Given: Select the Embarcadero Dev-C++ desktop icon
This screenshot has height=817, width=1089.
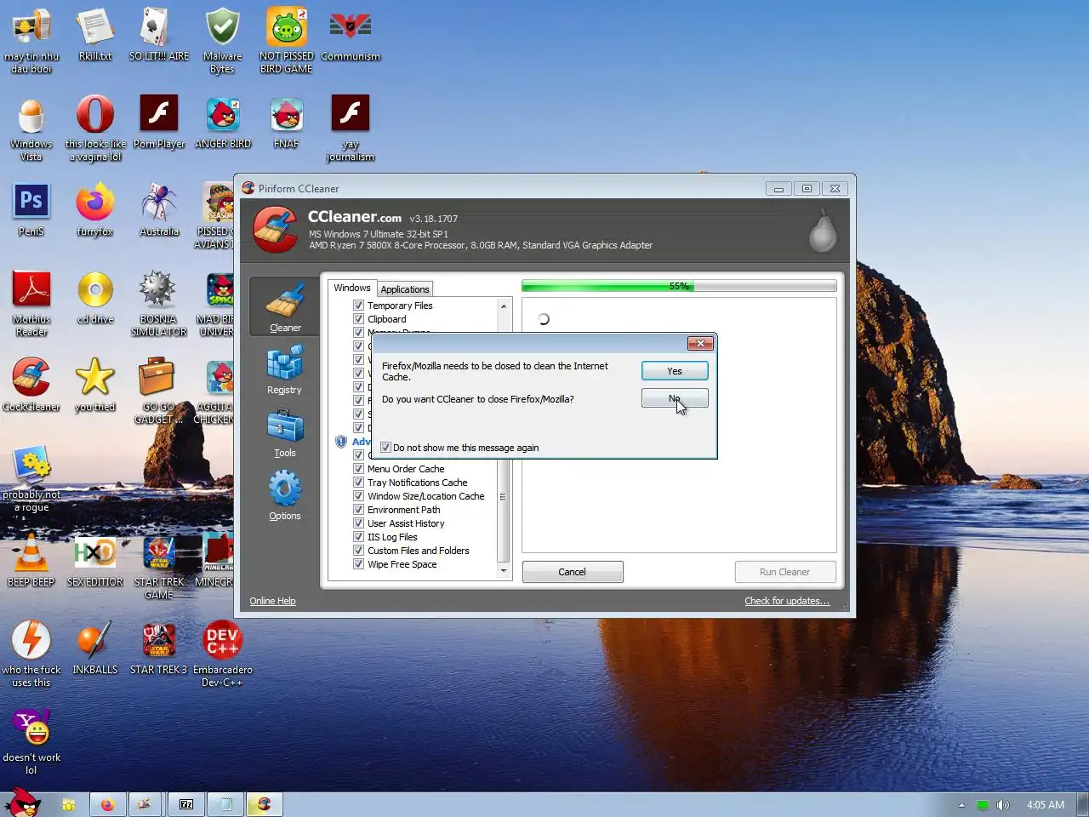Looking at the screenshot, I should point(222,654).
